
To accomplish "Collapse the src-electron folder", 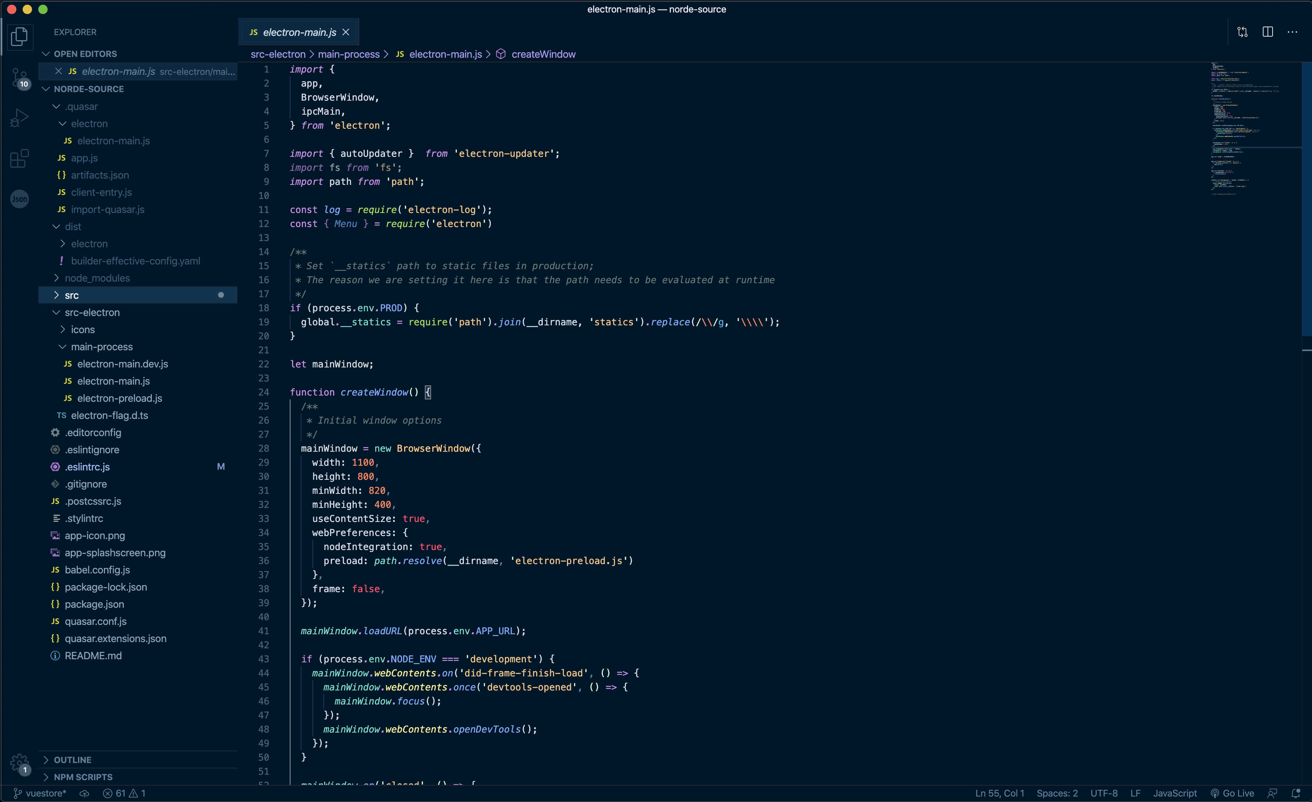I will (x=138, y=312).
